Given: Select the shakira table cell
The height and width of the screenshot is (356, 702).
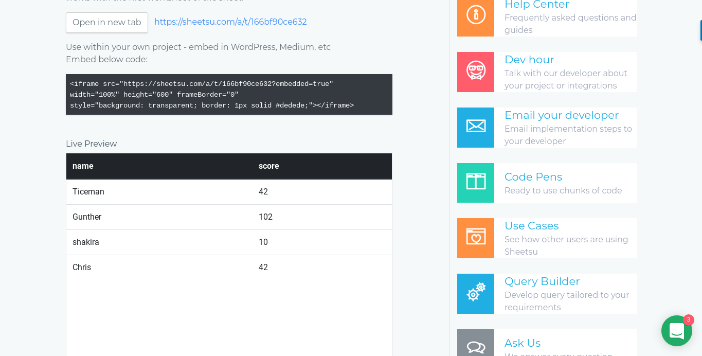Looking at the screenshot, I should pos(159,242).
